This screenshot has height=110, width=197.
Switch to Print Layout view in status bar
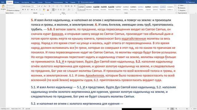pos(172,109)
